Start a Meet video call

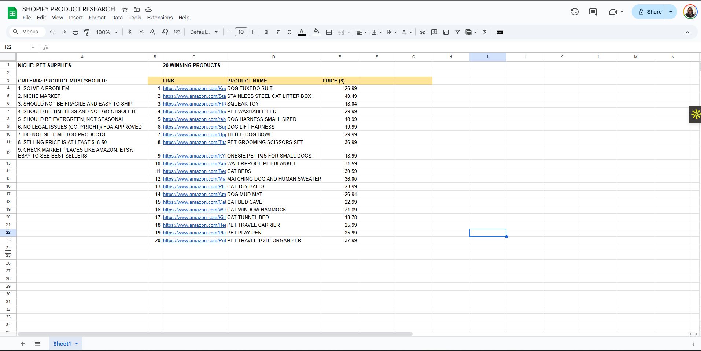pos(613,12)
